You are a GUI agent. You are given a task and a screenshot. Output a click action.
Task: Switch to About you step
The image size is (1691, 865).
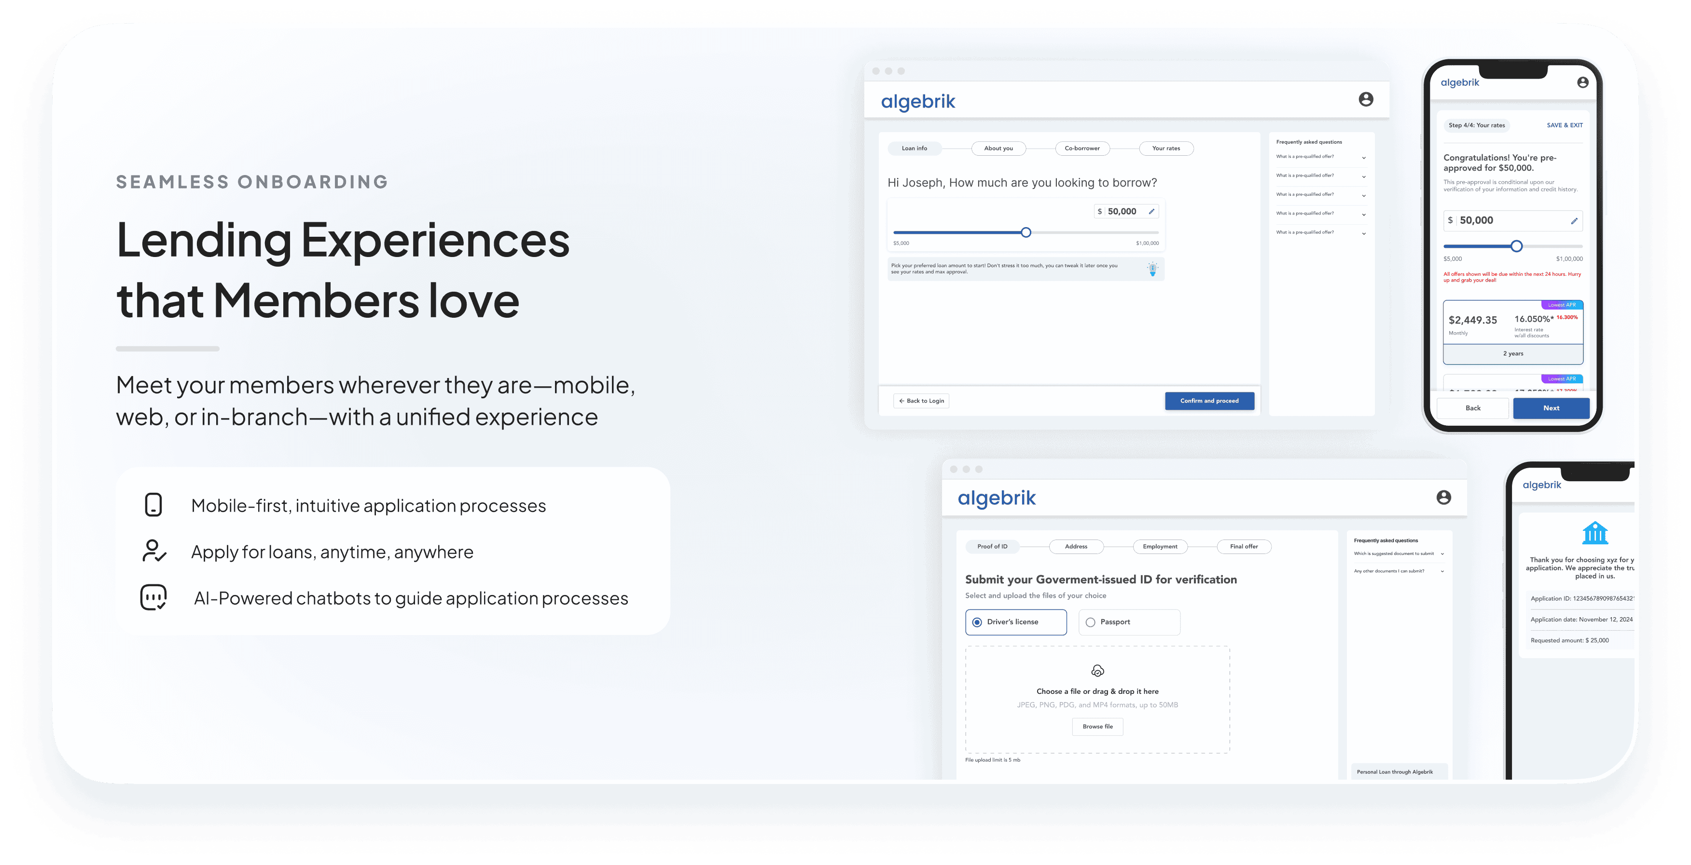pyautogui.click(x=998, y=148)
